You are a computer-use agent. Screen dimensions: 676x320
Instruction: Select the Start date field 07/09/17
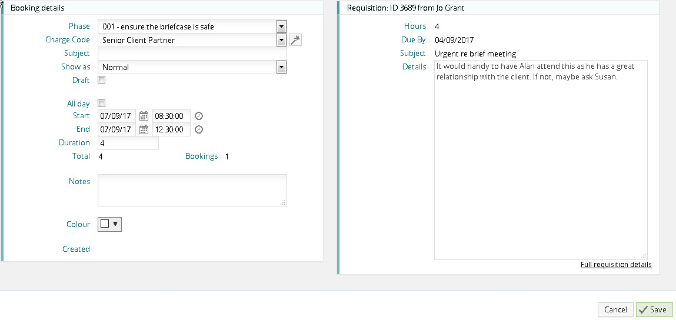point(116,116)
